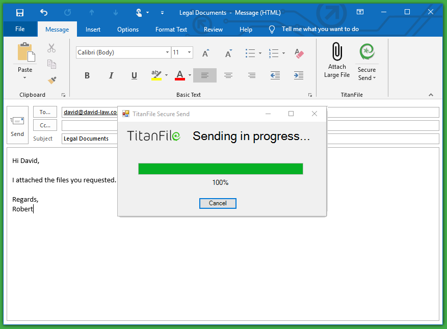Switch to the Options tab
Image resolution: width=447 pixels, height=329 pixels.
[128, 30]
